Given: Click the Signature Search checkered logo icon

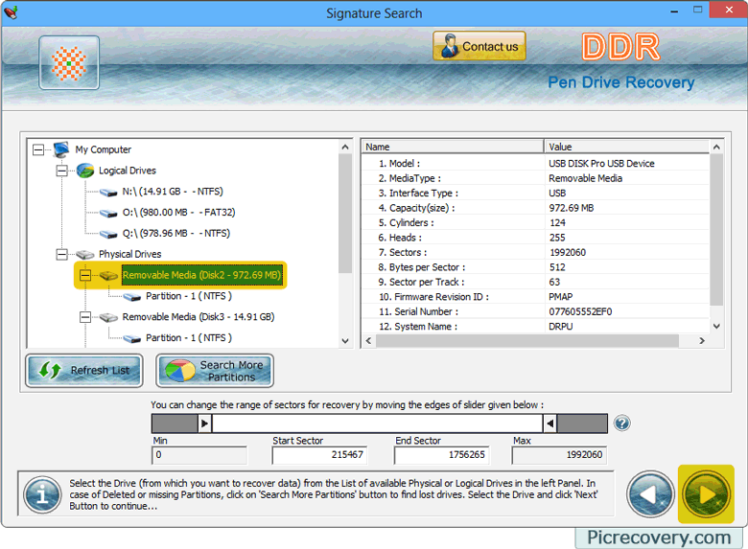Looking at the screenshot, I should click(x=69, y=63).
